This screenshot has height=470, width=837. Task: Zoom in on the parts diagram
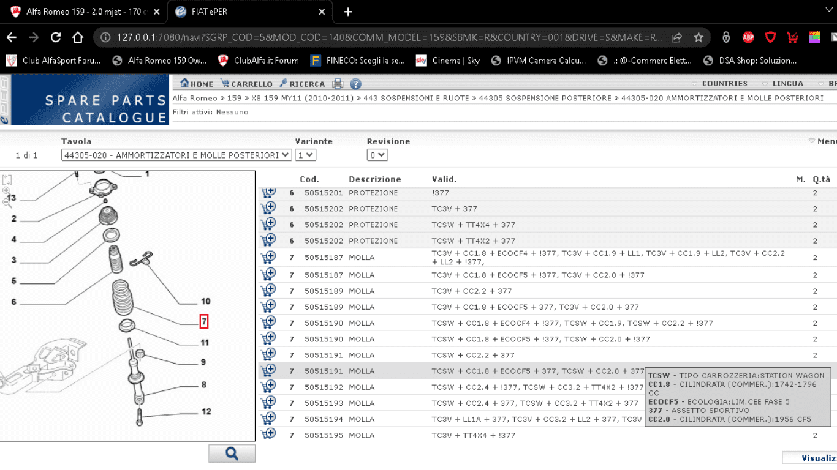click(6, 192)
